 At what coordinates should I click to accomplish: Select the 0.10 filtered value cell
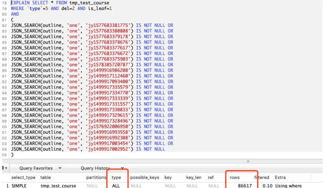tap(268, 186)
